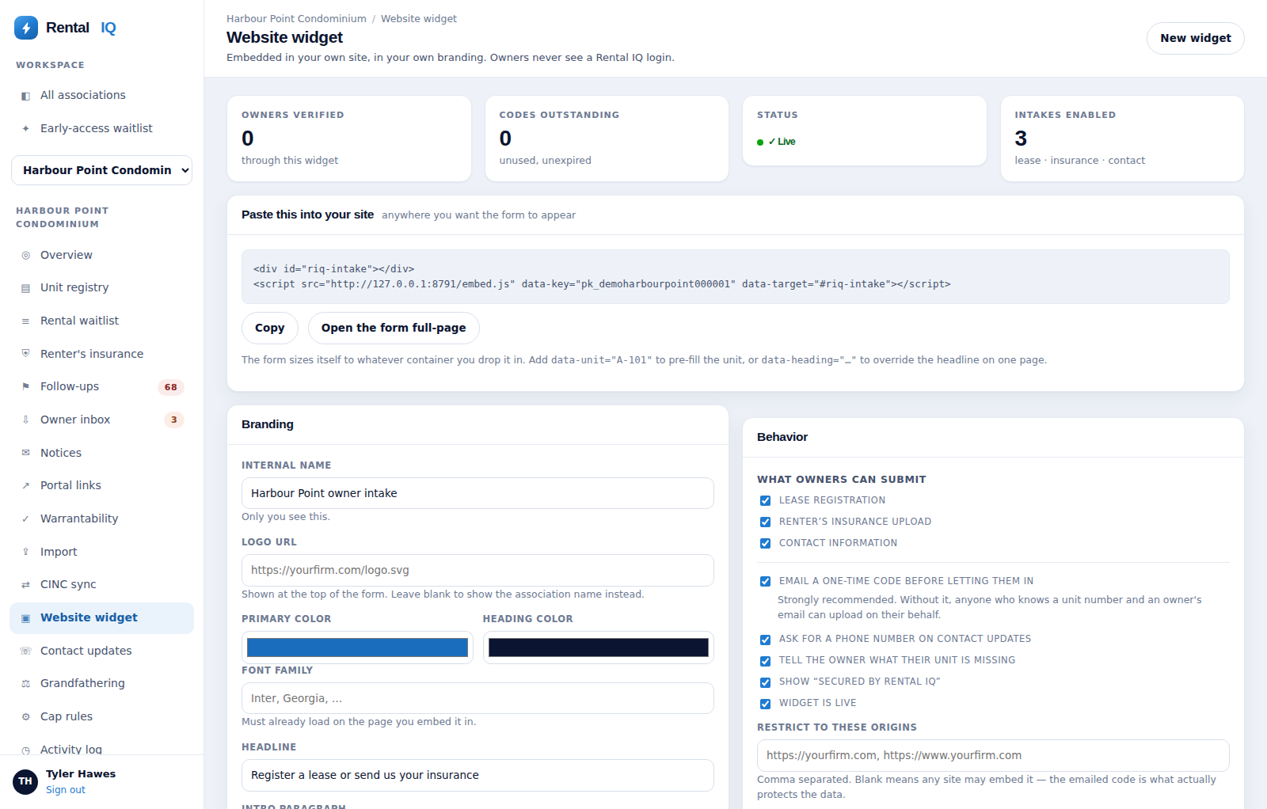Click the 'unused, unexpired' caption
Image resolution: width=1267 pixels, height=809 pixels.
point(546,161)
